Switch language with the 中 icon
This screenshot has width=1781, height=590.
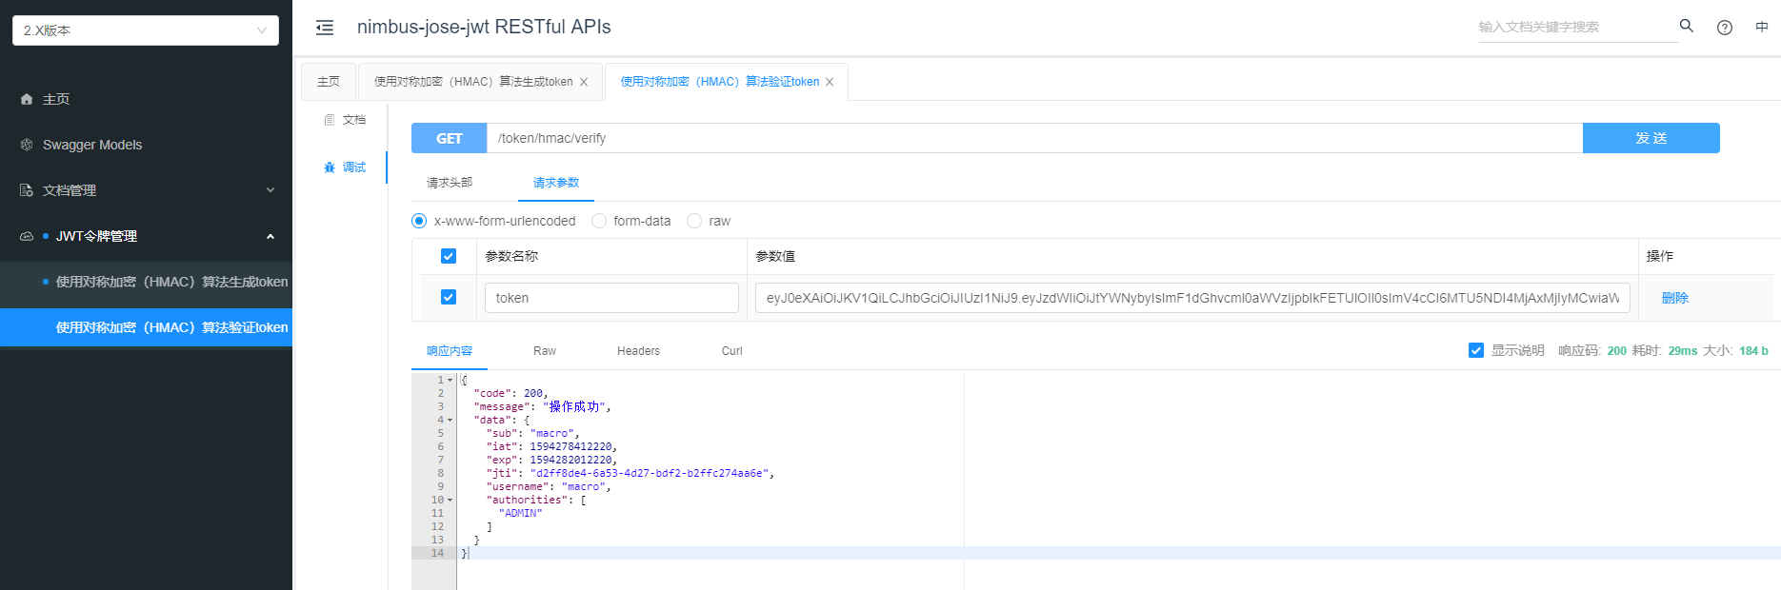click(x=1762, y=27)
